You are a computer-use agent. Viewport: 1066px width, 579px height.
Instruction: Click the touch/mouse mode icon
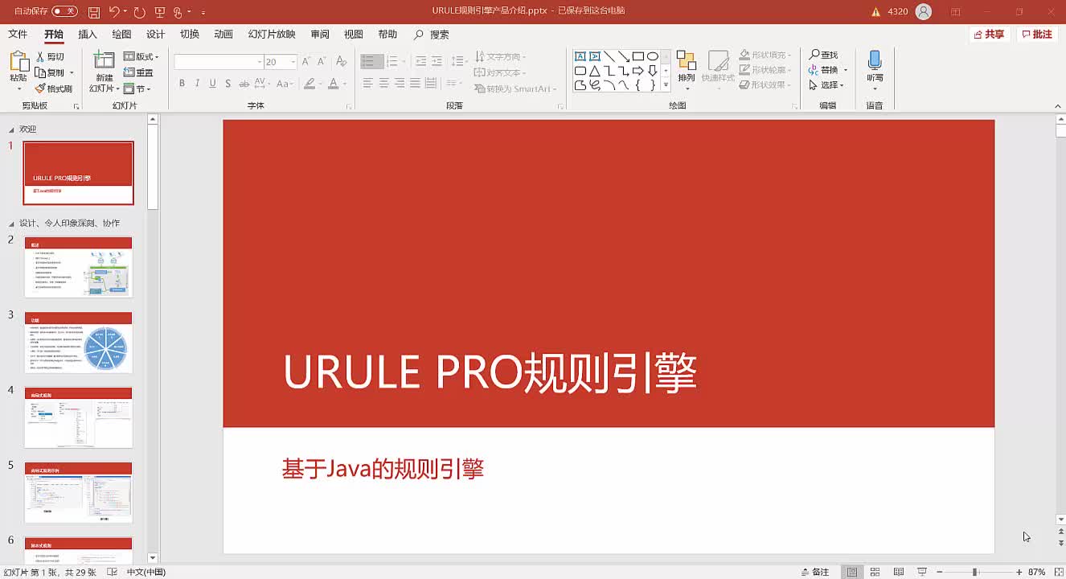[x=178, y=12]
